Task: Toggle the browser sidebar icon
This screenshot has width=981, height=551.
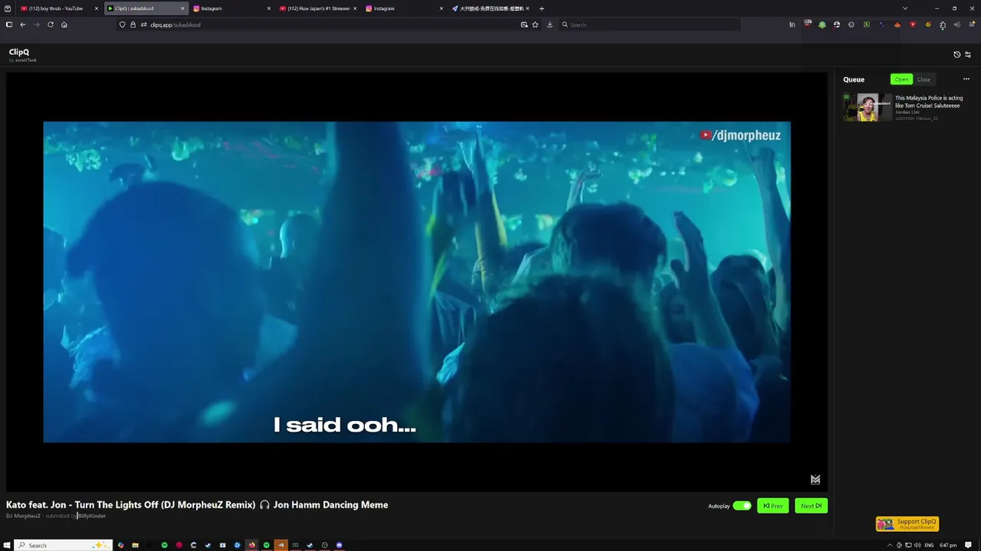Action: [9, 24]
